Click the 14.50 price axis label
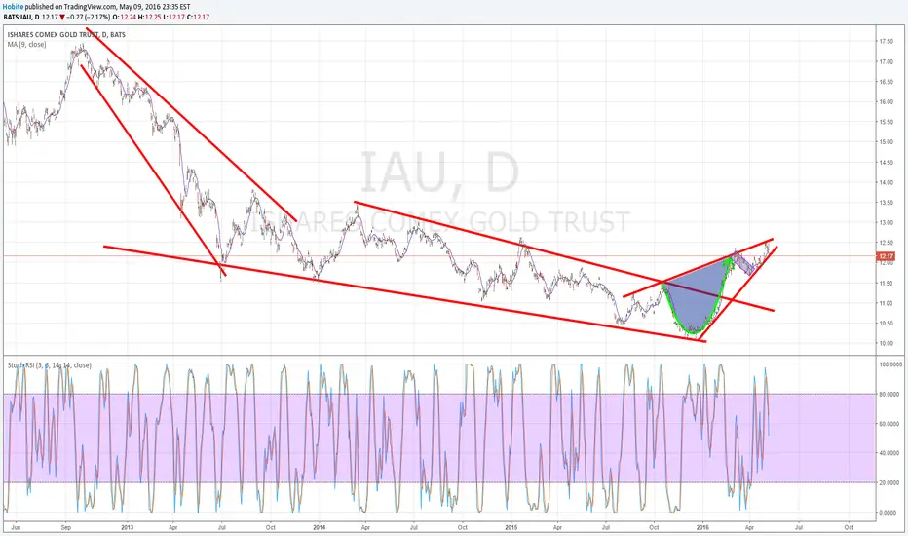 886,162
